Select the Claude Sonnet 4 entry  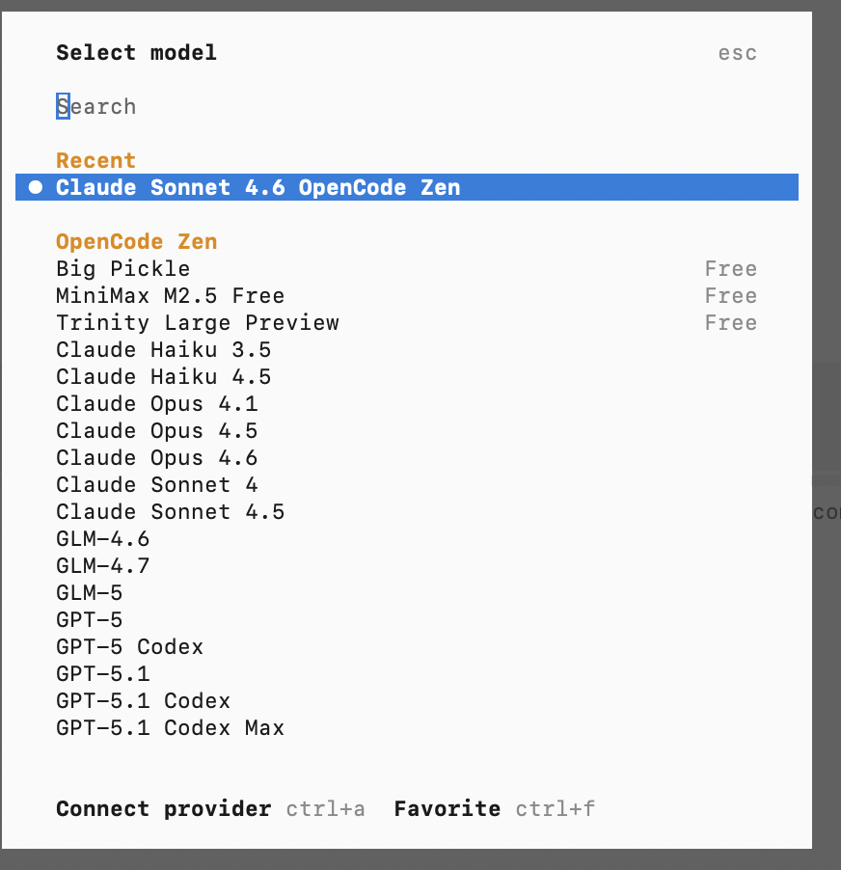[156, 484]
